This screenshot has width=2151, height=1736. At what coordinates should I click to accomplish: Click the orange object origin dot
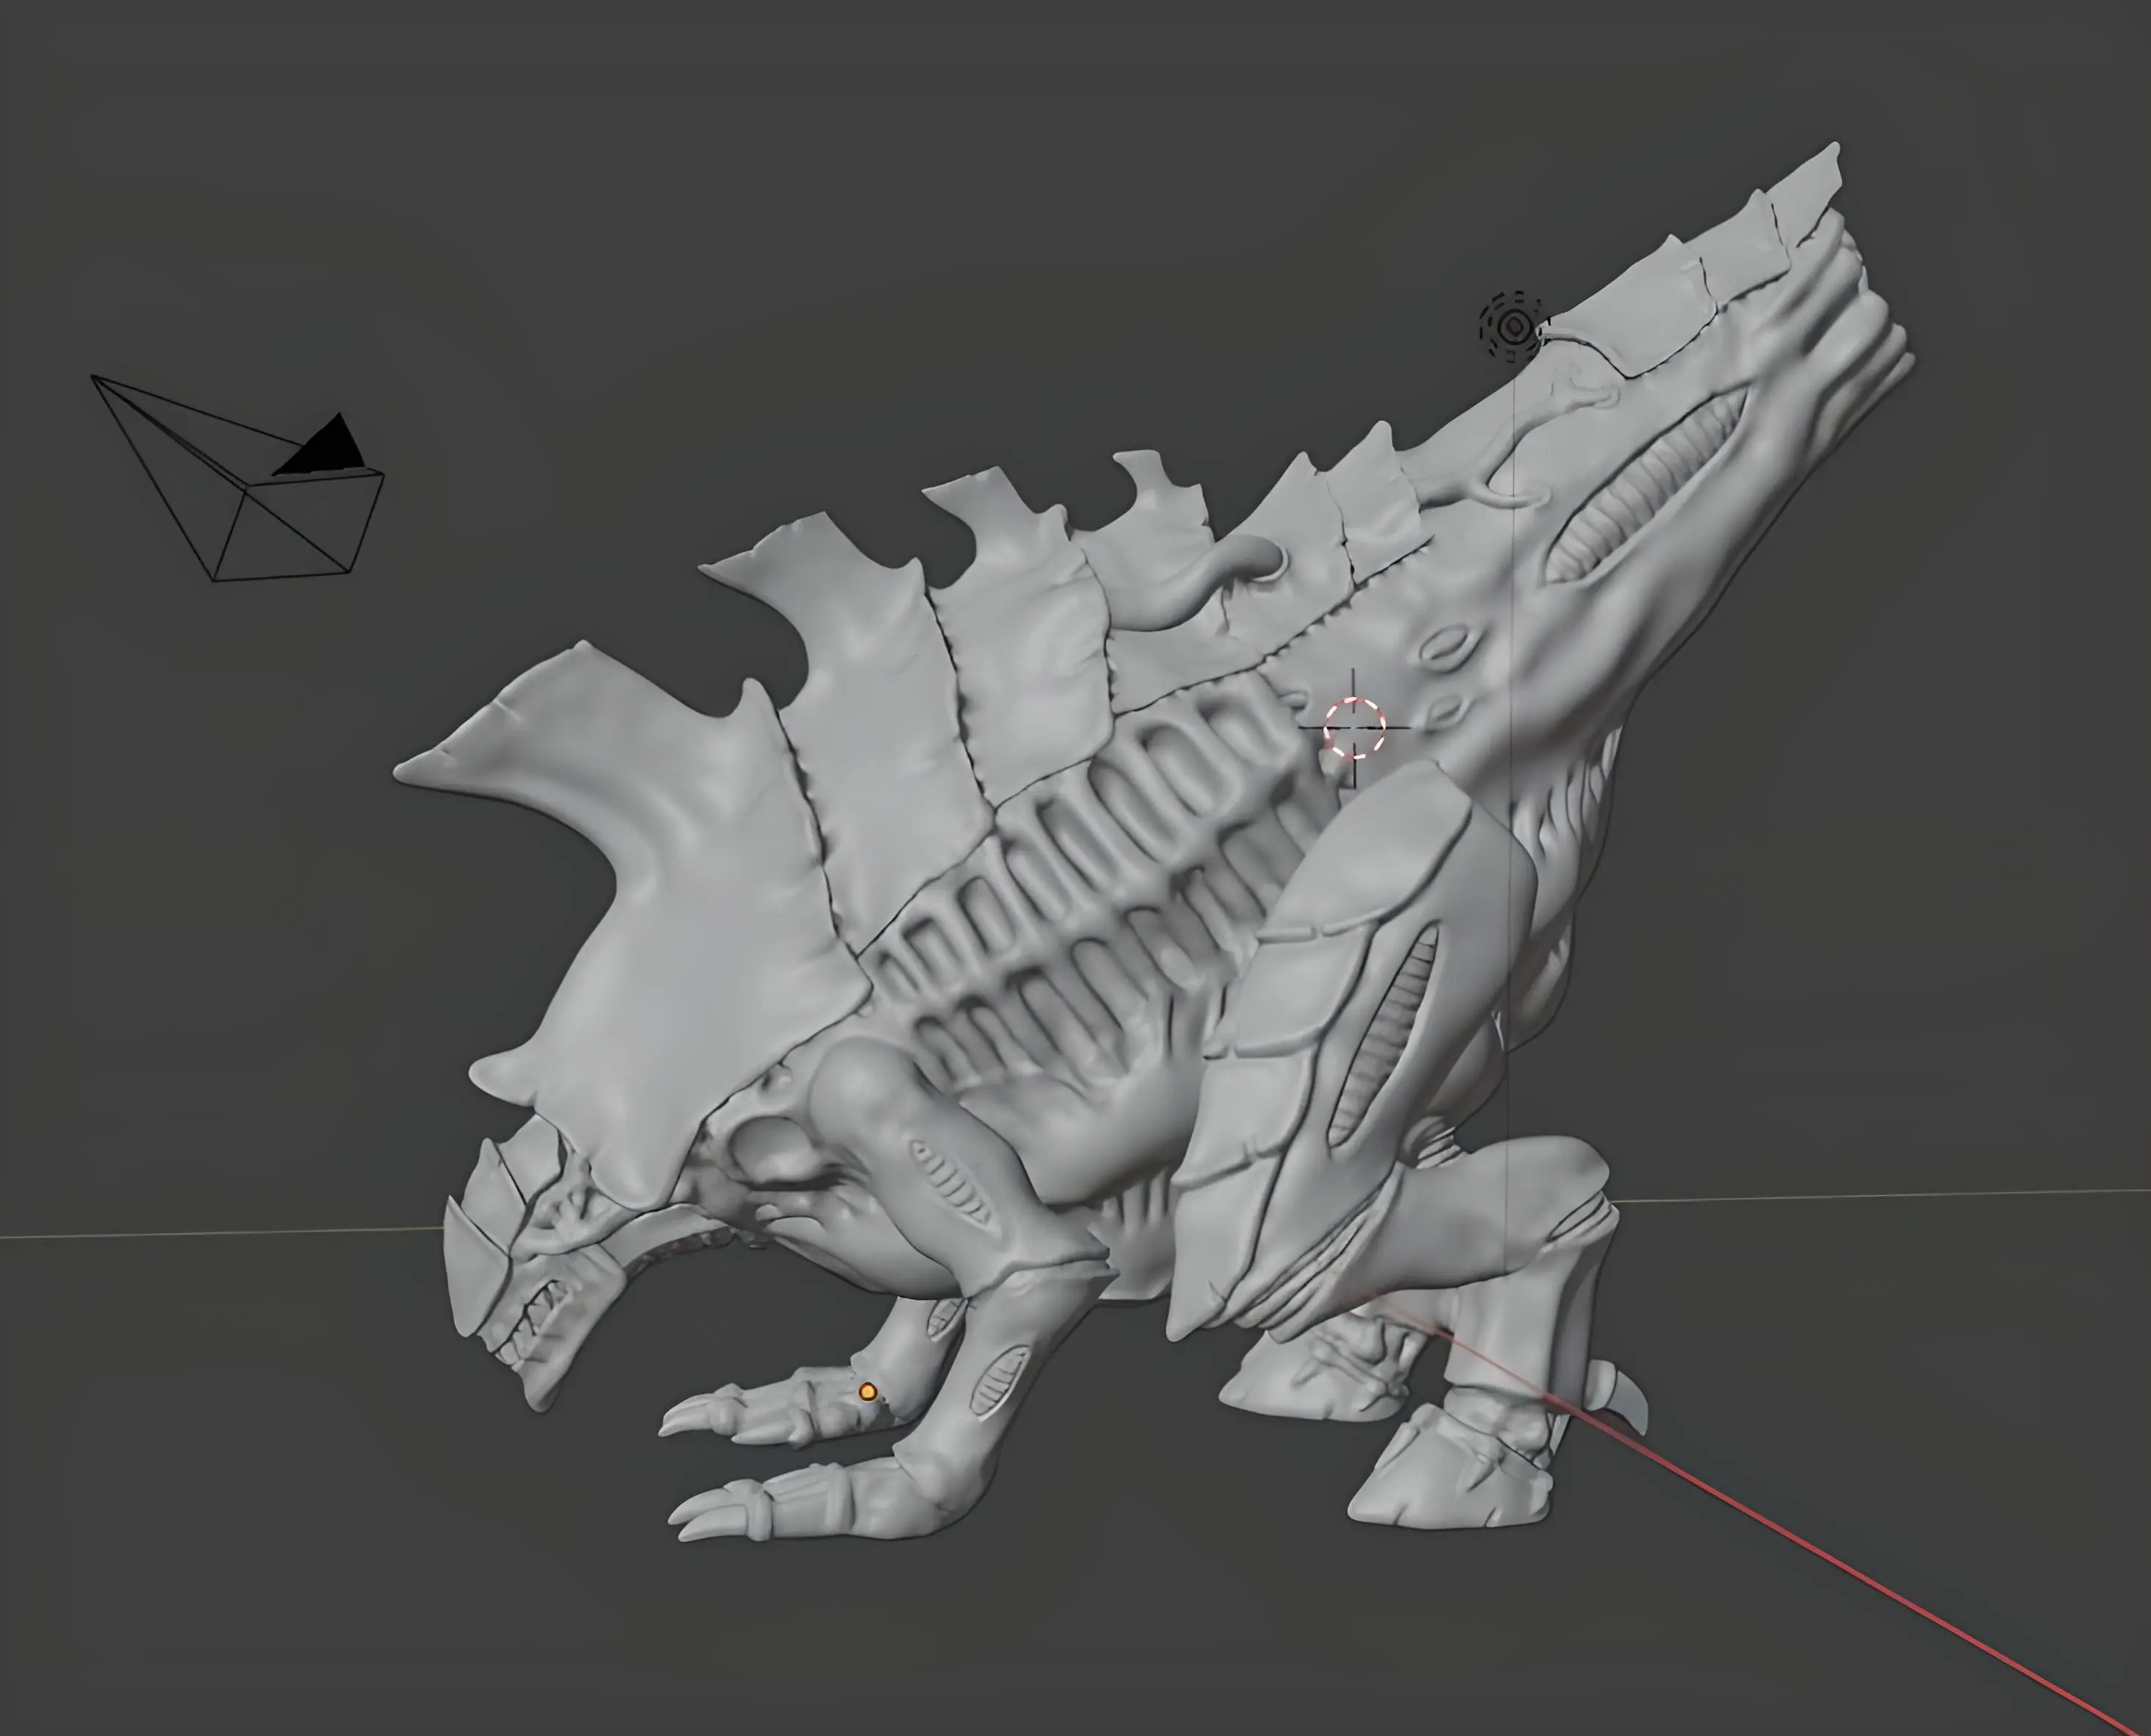coord(868,1392)
